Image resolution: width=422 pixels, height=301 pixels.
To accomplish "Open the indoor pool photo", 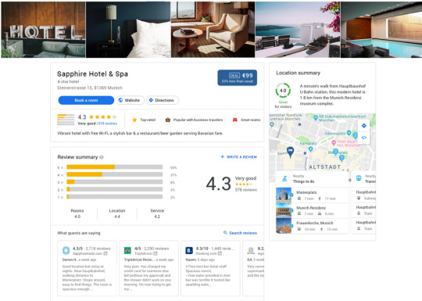I will coord(381,30).
